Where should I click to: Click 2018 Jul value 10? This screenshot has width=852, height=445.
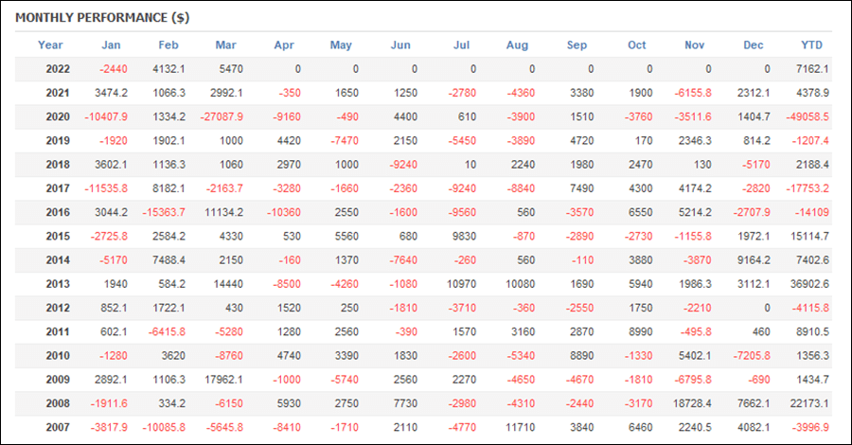click(470, 165)
